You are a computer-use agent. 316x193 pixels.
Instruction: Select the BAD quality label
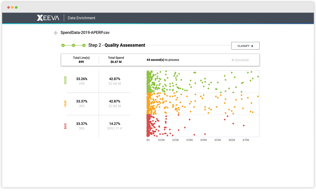click(65, 126)
